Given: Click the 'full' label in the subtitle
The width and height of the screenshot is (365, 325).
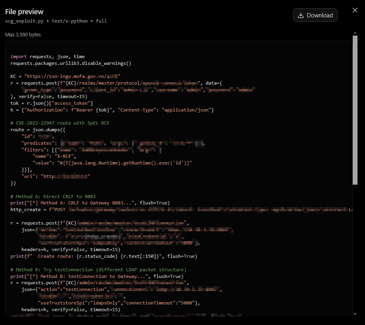Looking at the screenshot, I should tap(101, 21).
